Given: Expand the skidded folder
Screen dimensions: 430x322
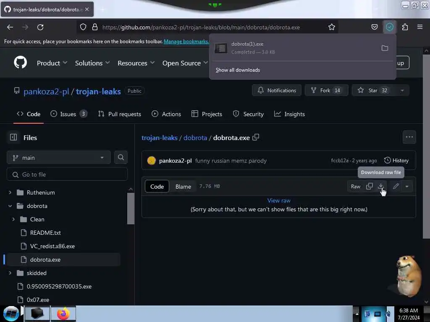Looking at the screenshot, I should pyautogui.click(x=10, y=273).
